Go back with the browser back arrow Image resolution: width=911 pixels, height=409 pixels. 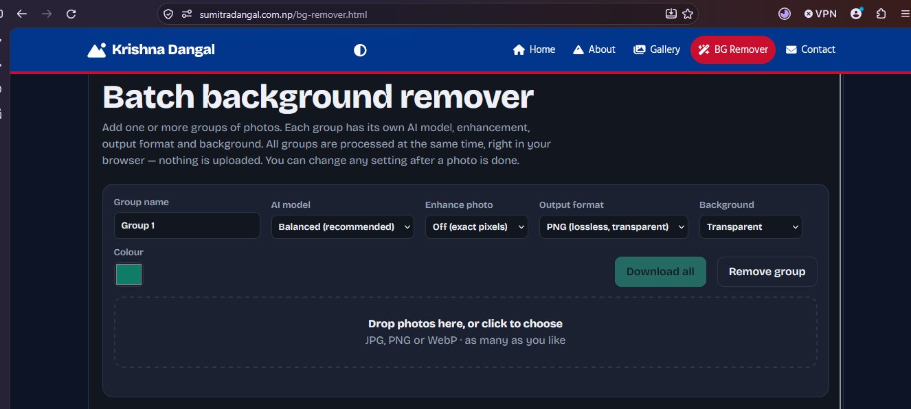[22, 14]
